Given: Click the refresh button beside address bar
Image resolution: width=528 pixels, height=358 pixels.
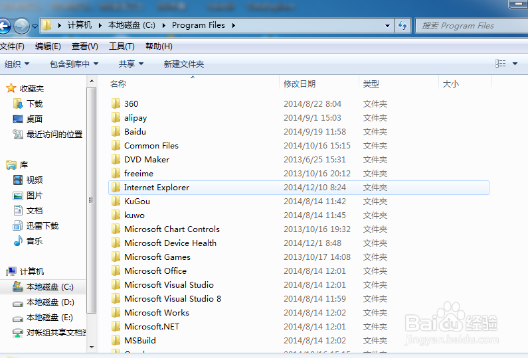Looking at the screenshot, I should [x=402, y=26].
